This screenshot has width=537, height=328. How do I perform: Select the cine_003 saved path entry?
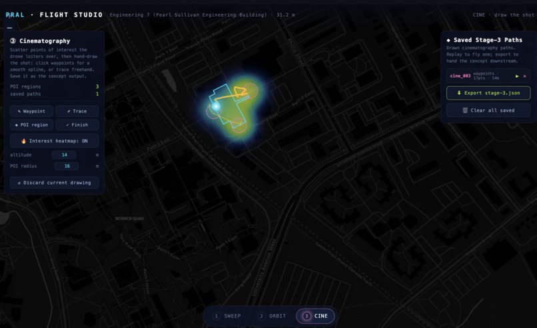(488, 76)
